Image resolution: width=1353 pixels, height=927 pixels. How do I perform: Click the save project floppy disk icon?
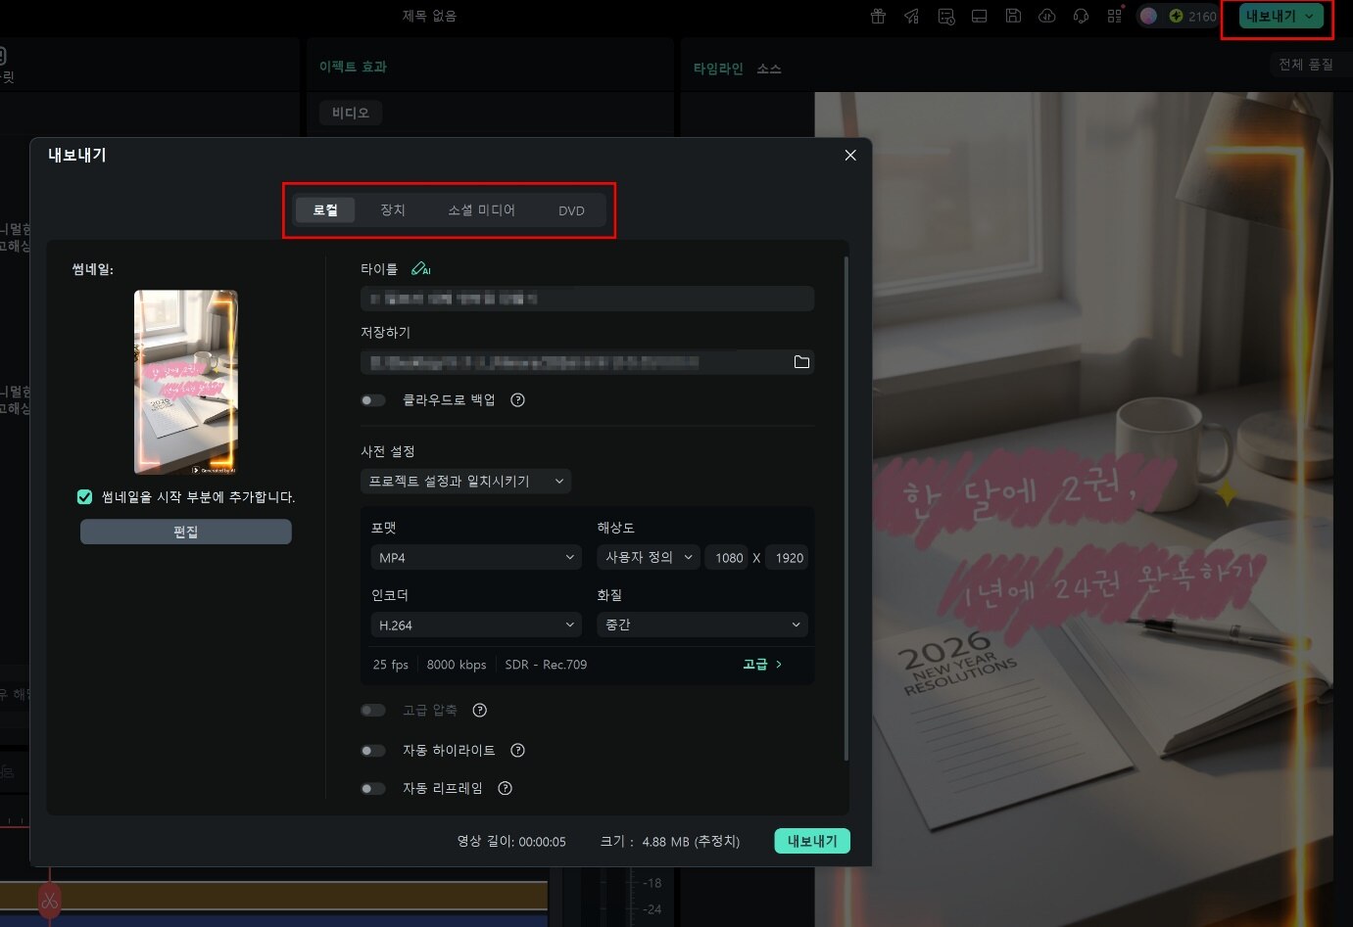pos(1013,17)
